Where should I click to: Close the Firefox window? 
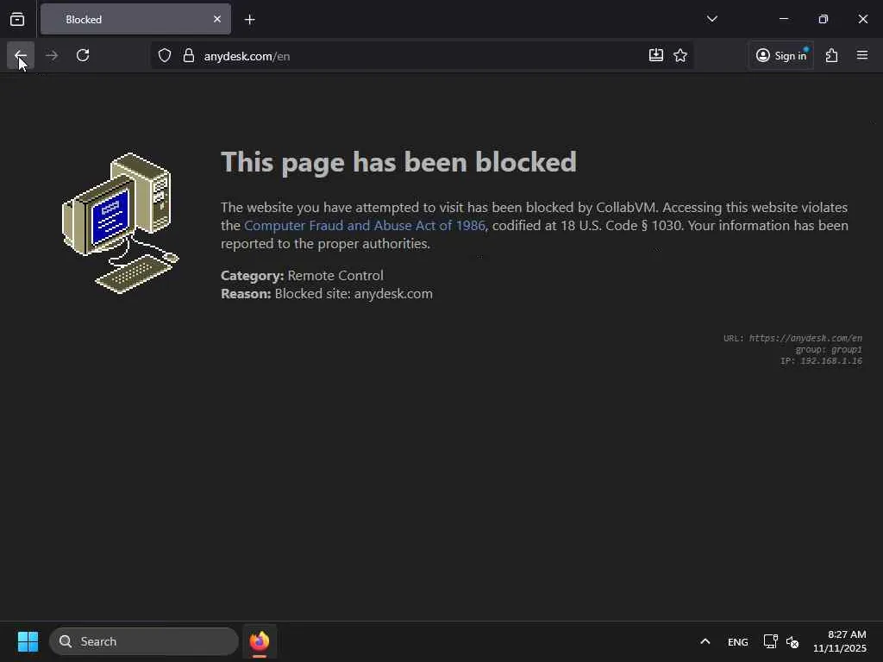tap(862, 19)
